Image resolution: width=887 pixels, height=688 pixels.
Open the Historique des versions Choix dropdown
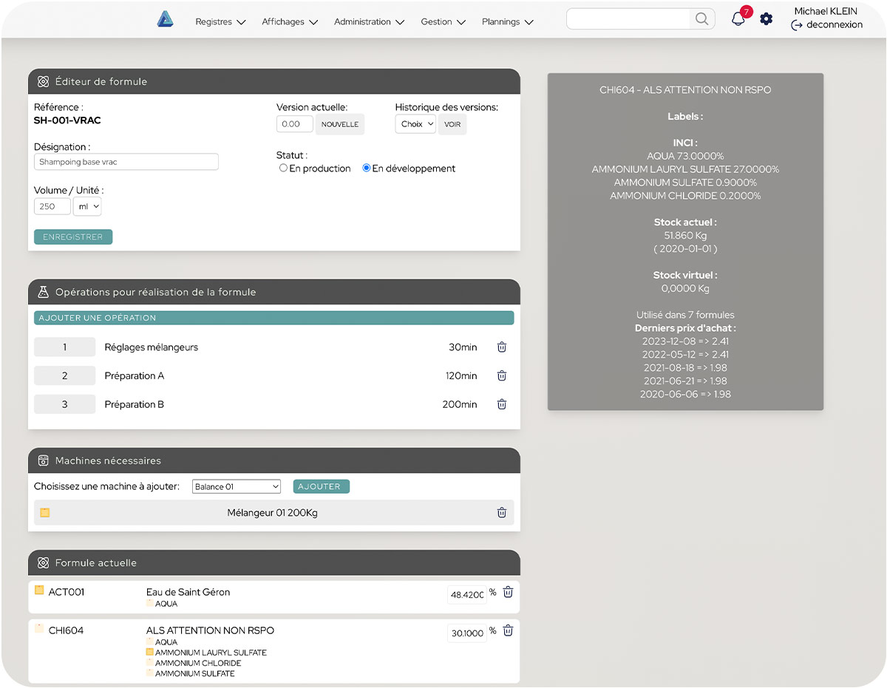coord(415,124)
